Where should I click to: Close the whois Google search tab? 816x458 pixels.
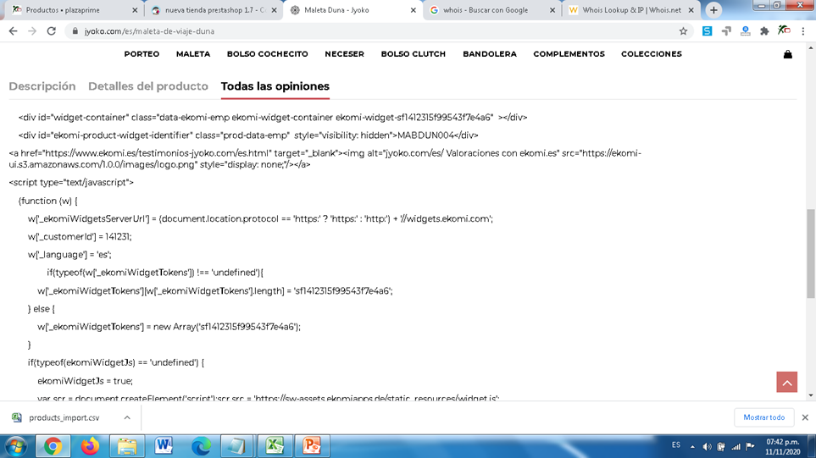[552, 10]
